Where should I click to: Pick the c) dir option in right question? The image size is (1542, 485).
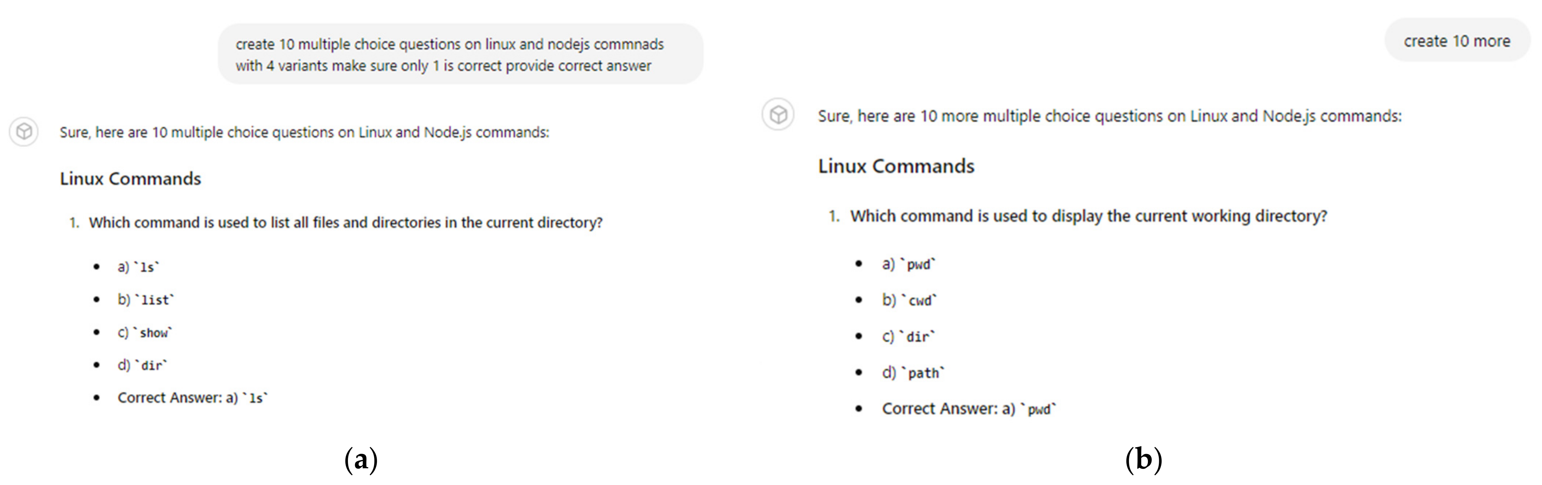[908, 337]
